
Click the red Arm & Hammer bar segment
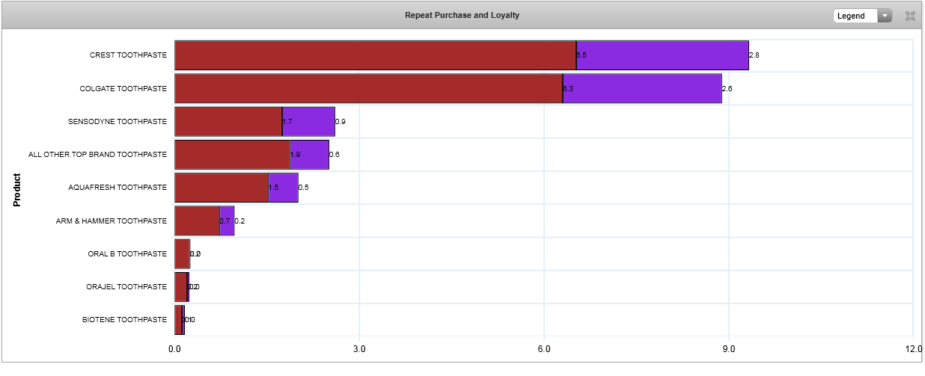pyautogui.click(x=197, y=221)
